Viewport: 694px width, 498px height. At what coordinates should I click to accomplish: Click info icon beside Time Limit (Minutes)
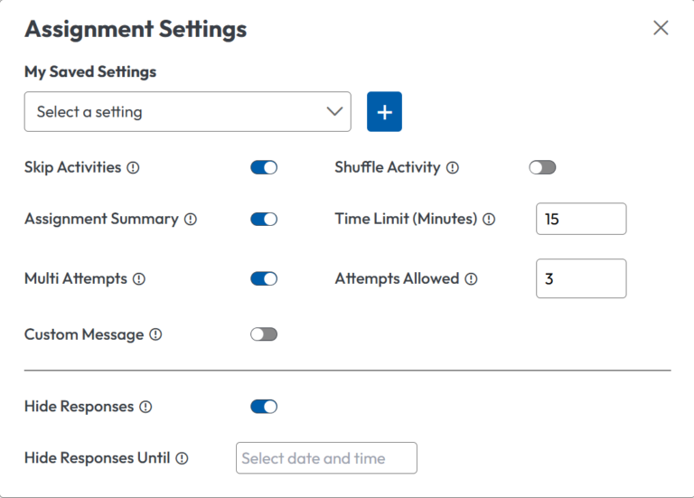(489, 219)
